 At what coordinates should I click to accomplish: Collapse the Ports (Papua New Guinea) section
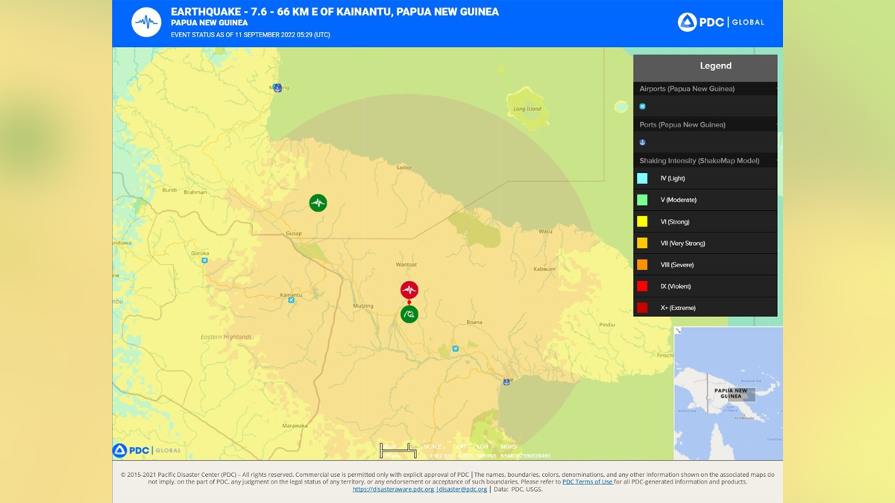point(705,124)
